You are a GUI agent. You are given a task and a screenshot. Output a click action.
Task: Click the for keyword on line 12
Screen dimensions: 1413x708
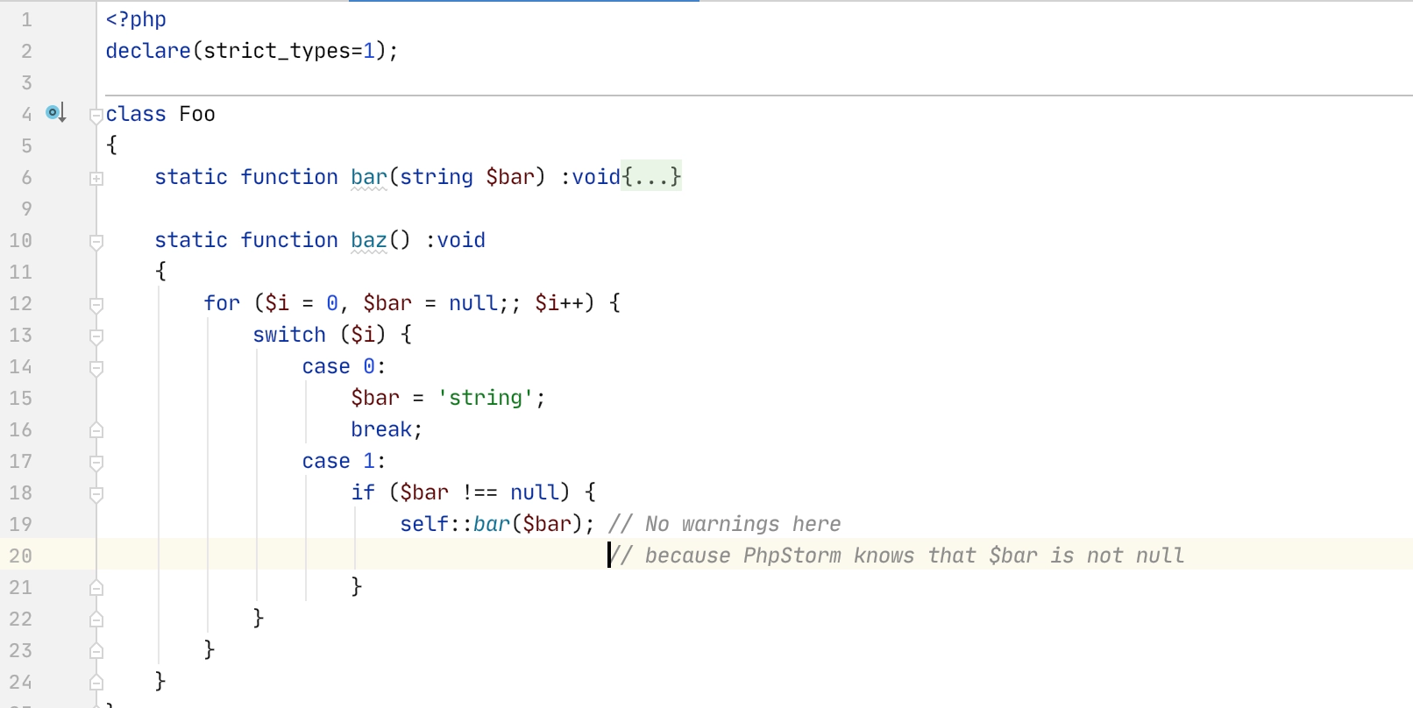click(222, 303)
